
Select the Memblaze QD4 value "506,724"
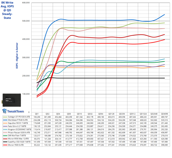coord(58,120)
